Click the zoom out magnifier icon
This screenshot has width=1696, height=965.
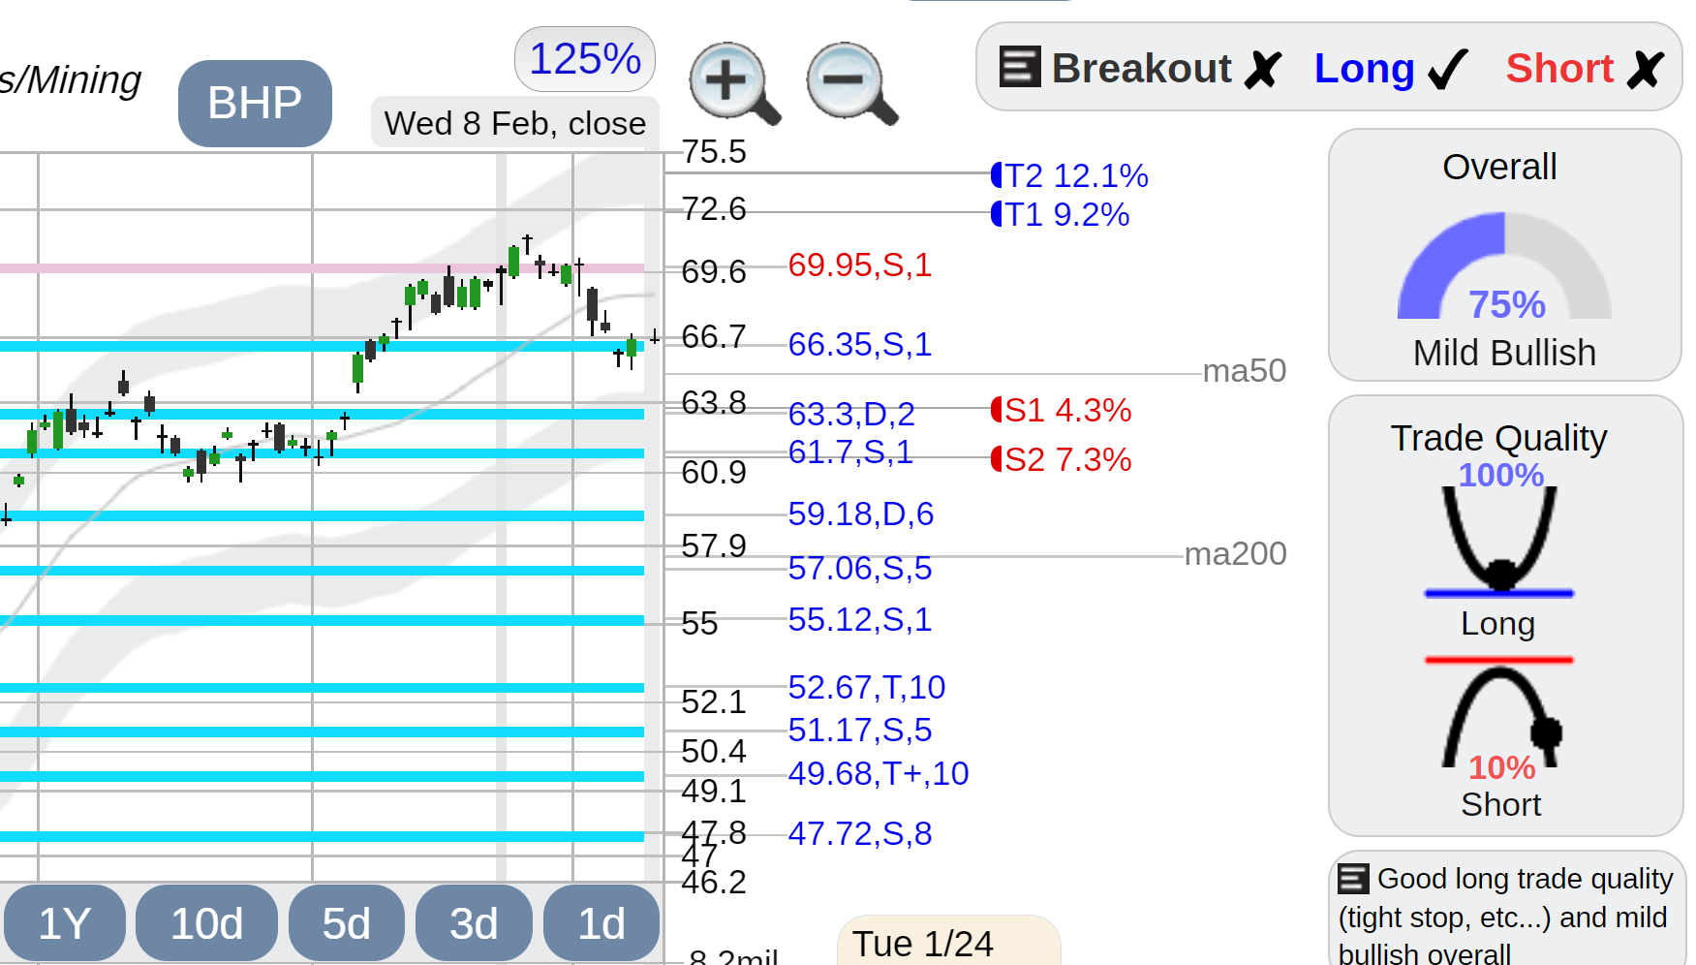point(851,83)
